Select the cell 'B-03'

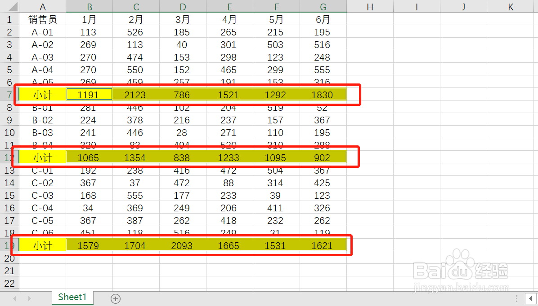43,132
